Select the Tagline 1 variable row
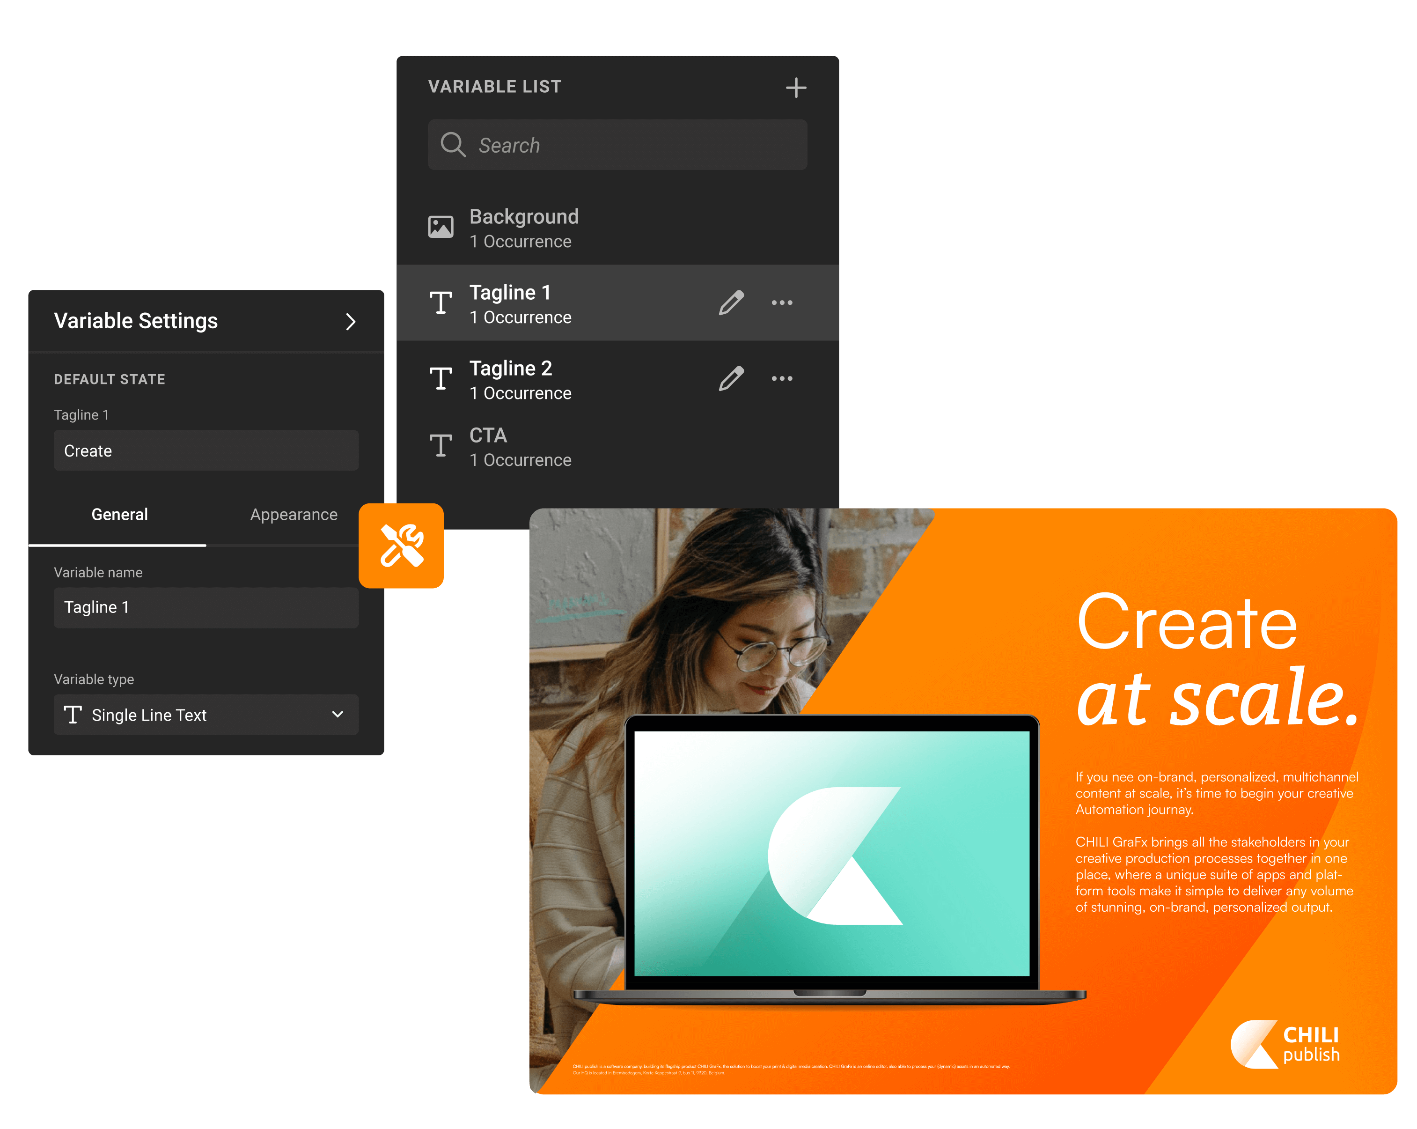This screenshot has height=1129, width=1417. (x=617, y=303)
